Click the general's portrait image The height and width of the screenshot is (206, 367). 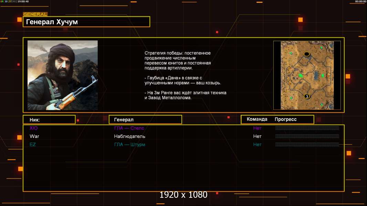[63, 75]
